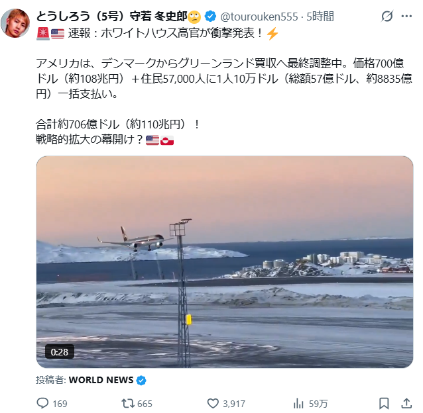The width and height of the screenshot is (423, 413).
Task: Click the author display name とうしろう
Action: point(63,17)
